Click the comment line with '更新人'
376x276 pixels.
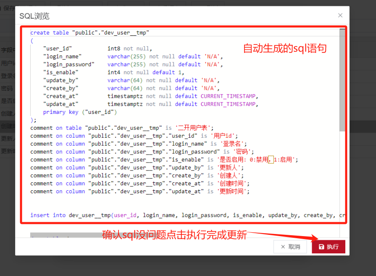pos(137,167)
